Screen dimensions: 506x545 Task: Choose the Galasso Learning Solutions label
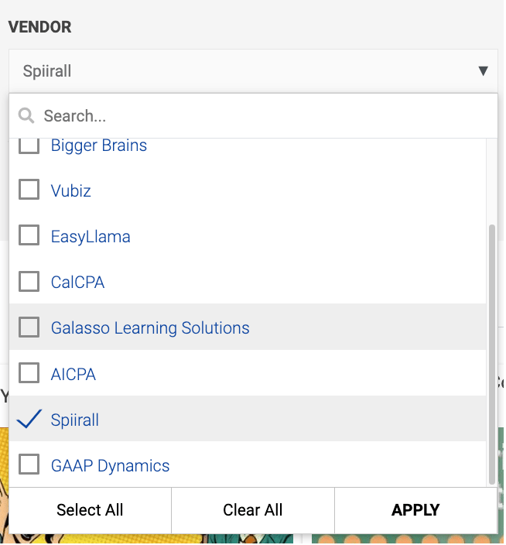point(150,328)
